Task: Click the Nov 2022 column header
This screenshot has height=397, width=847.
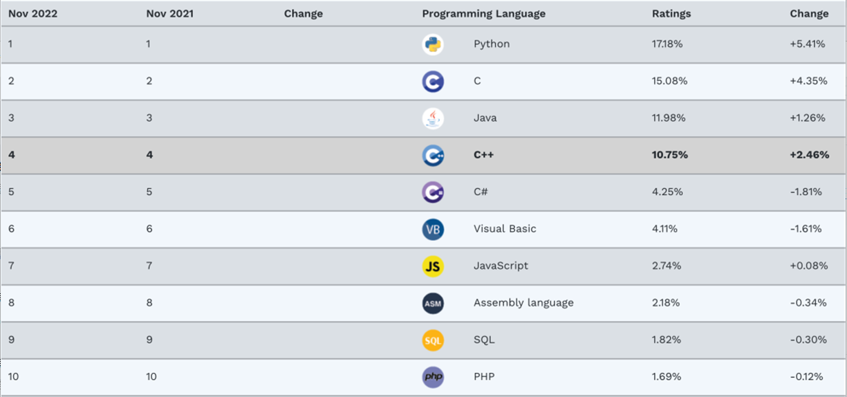Action: tap(32, 14)
